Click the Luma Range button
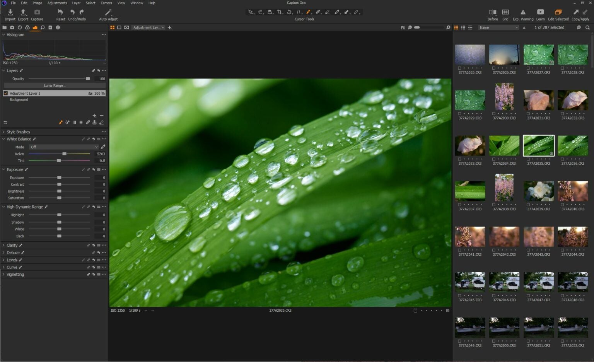The width and height of the screenshot is (594, 362). 54,85
